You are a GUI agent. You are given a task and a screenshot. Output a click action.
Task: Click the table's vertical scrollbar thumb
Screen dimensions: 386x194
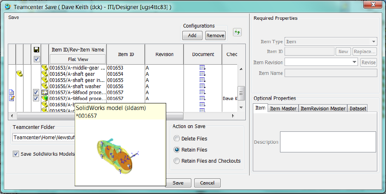pos(241,93)
